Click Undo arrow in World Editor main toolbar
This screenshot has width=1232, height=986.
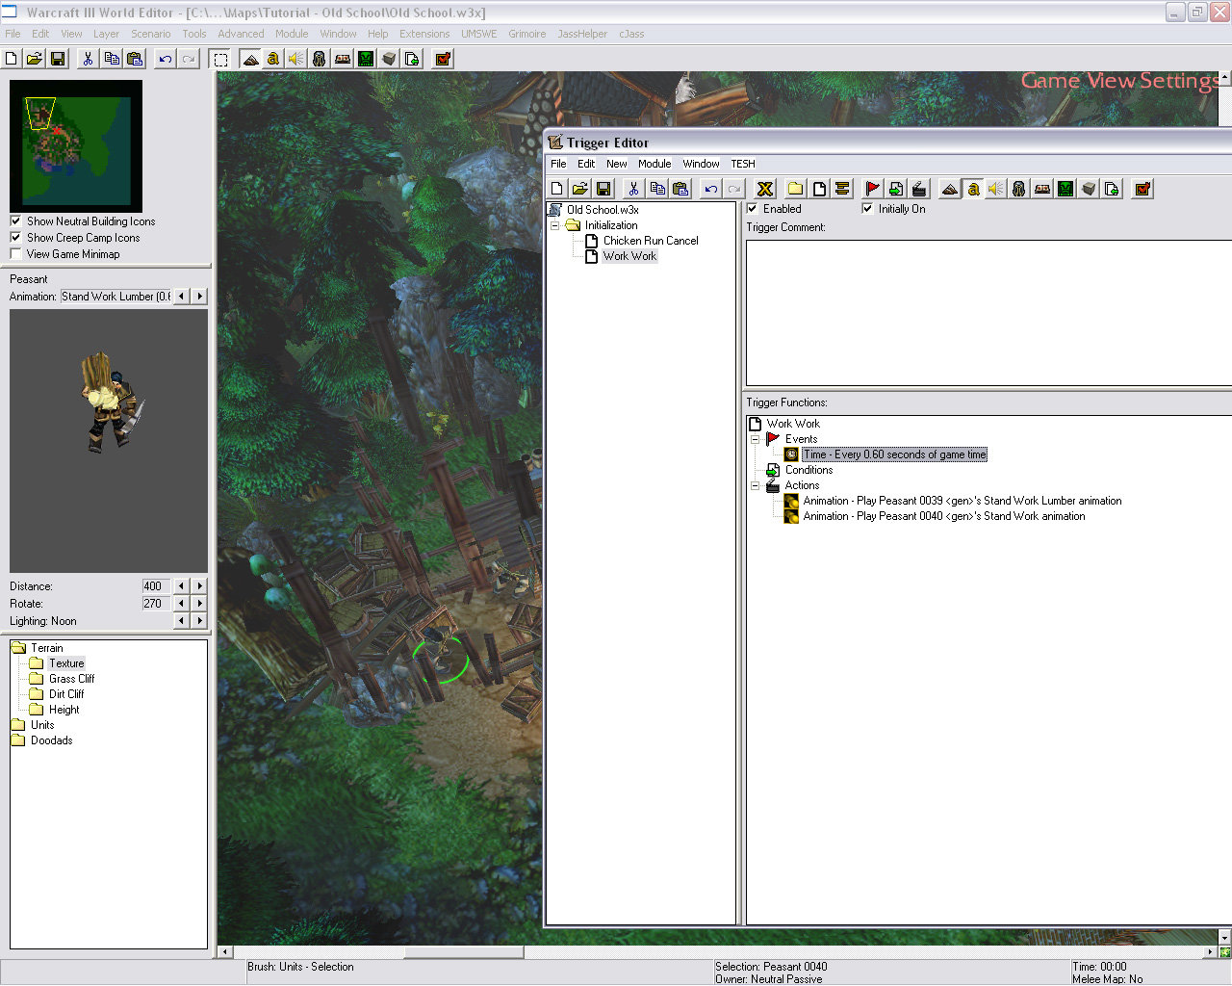click(166, 59)
